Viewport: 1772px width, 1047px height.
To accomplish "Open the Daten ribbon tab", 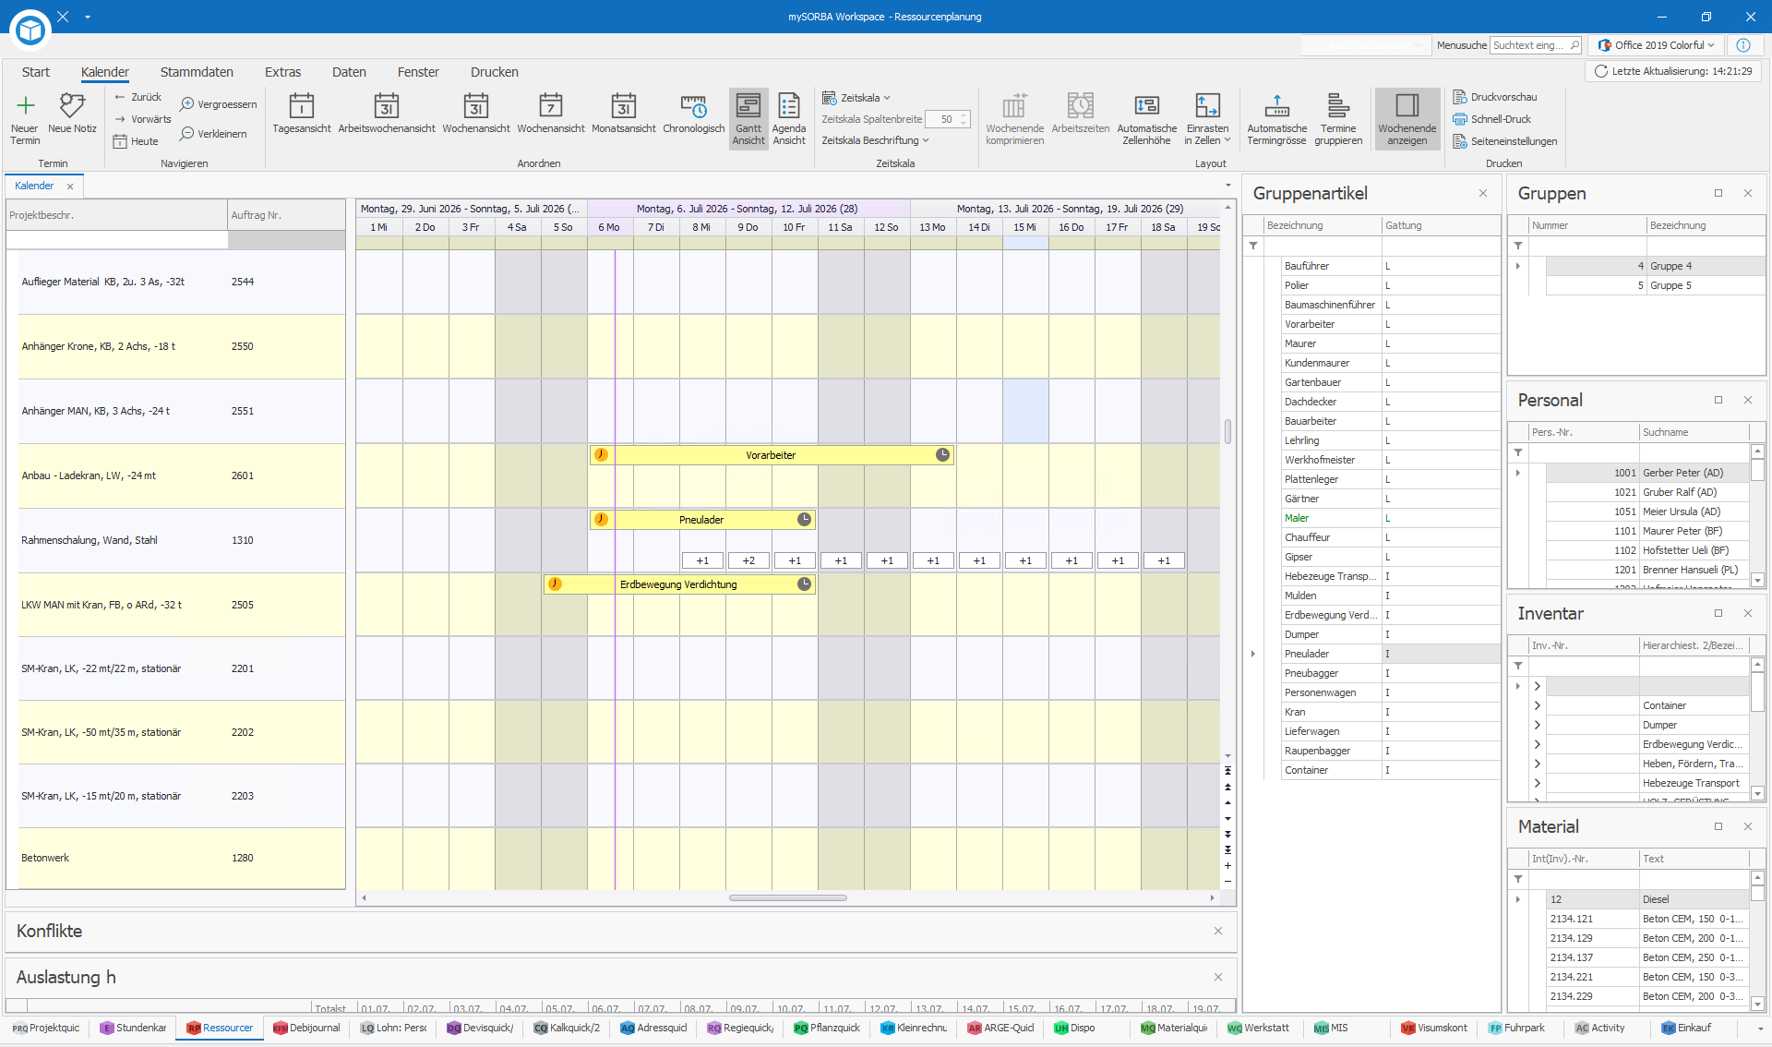I will pyautogui.click(x=349, y=72).
